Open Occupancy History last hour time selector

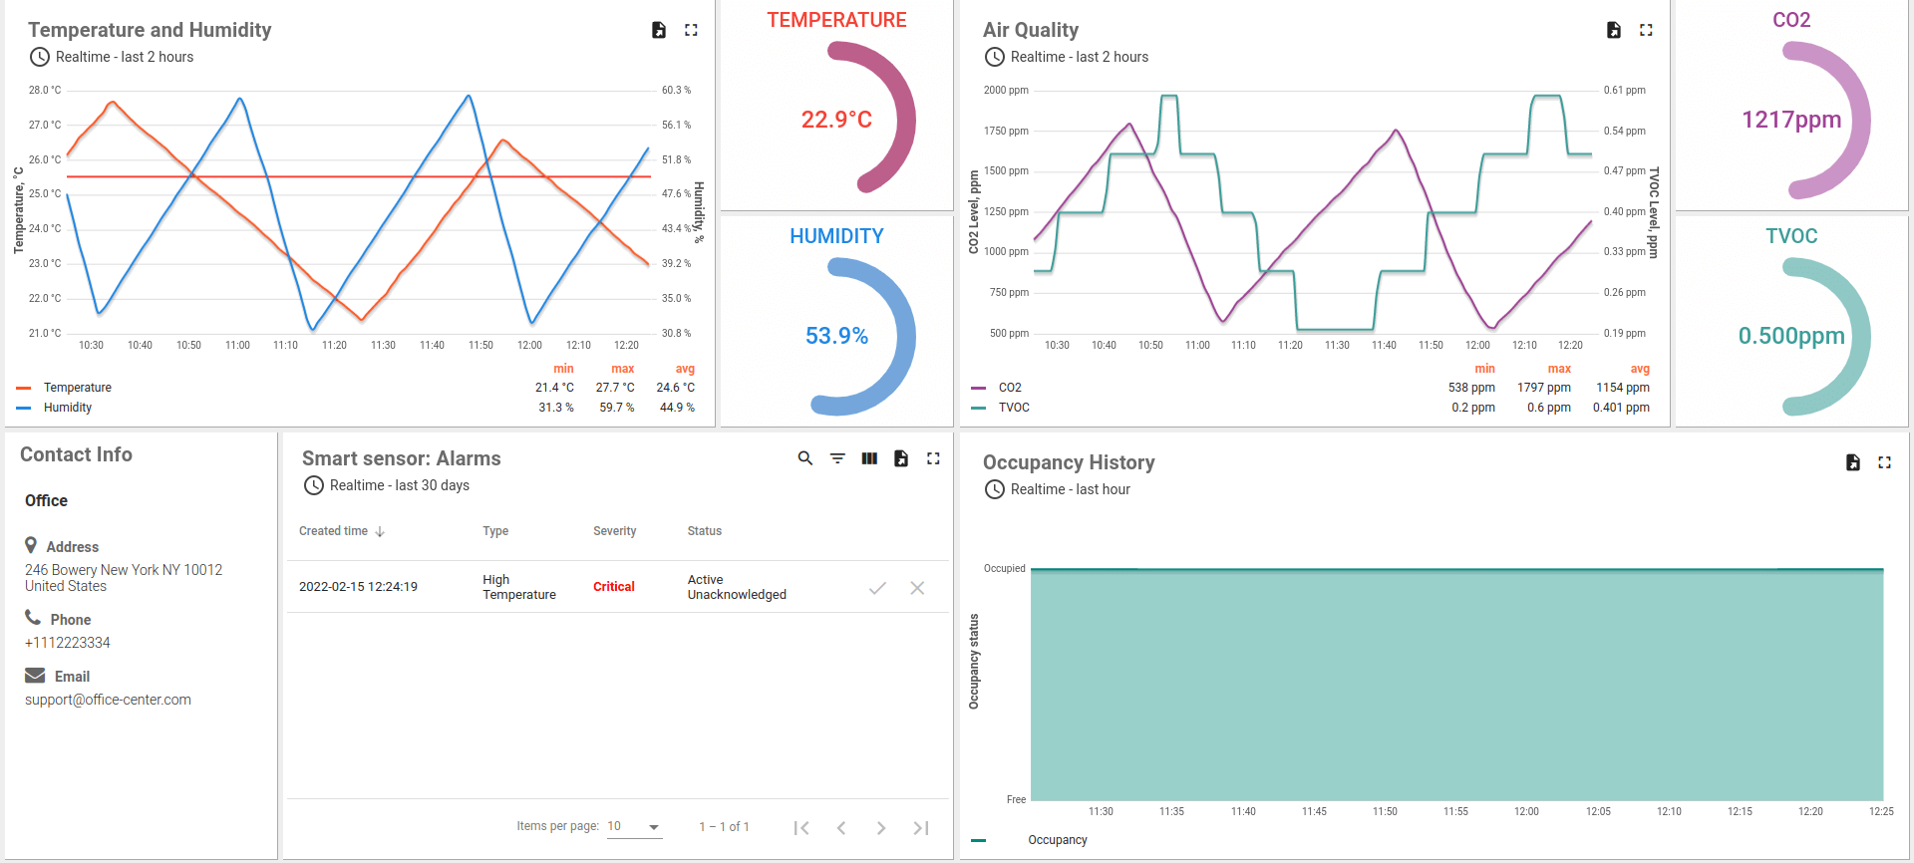[1069, 489]
